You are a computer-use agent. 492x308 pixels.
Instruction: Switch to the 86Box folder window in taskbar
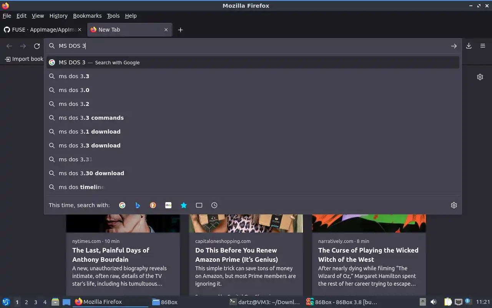(188, 302)
